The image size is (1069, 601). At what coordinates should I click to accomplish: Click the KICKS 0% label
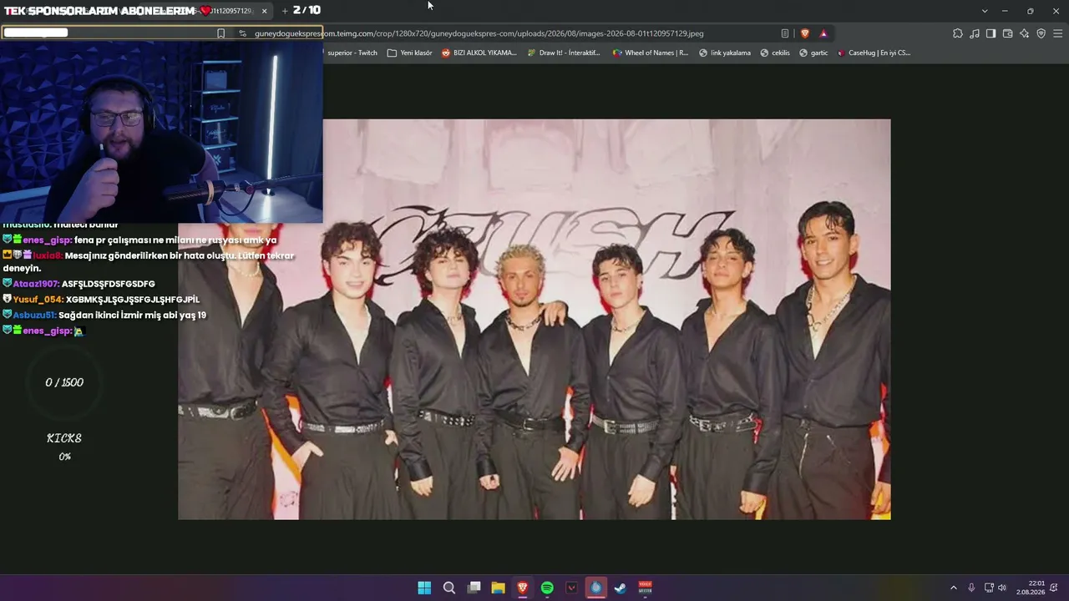(64, 447)
